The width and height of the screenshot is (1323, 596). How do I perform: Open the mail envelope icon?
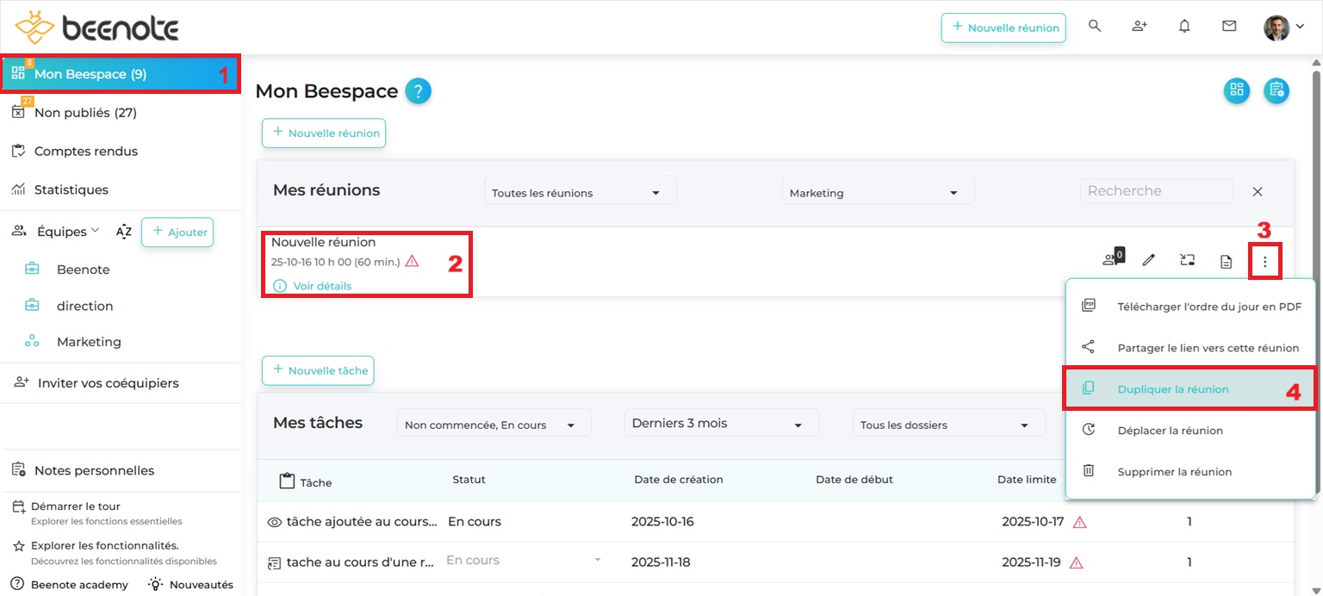[x=1229, y=27]
